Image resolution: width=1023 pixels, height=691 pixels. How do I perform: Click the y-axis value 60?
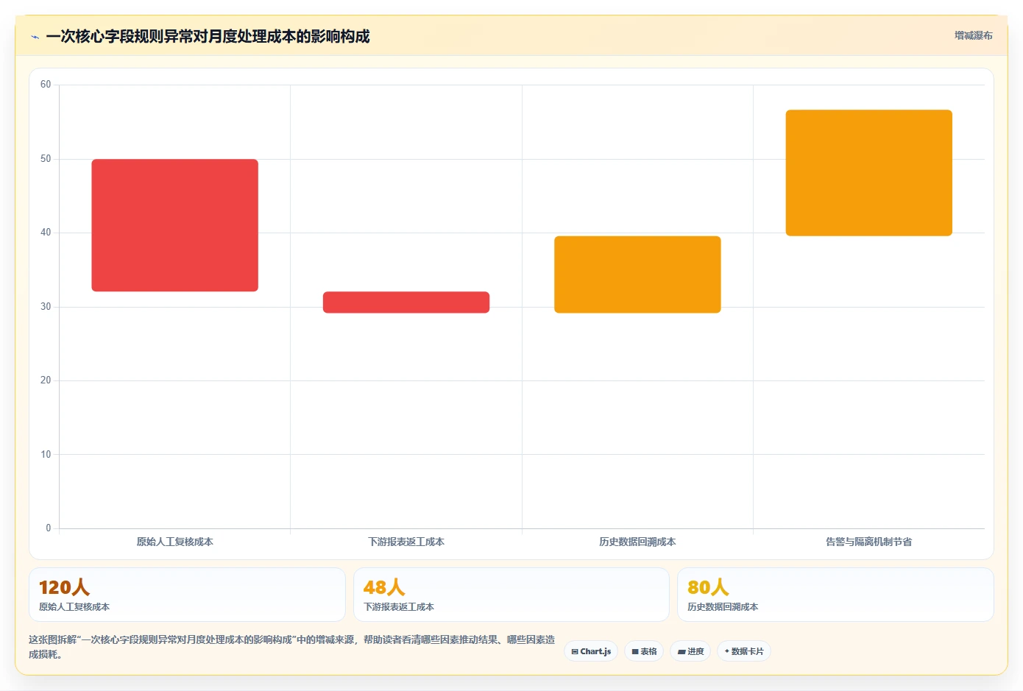coord(46,85)
